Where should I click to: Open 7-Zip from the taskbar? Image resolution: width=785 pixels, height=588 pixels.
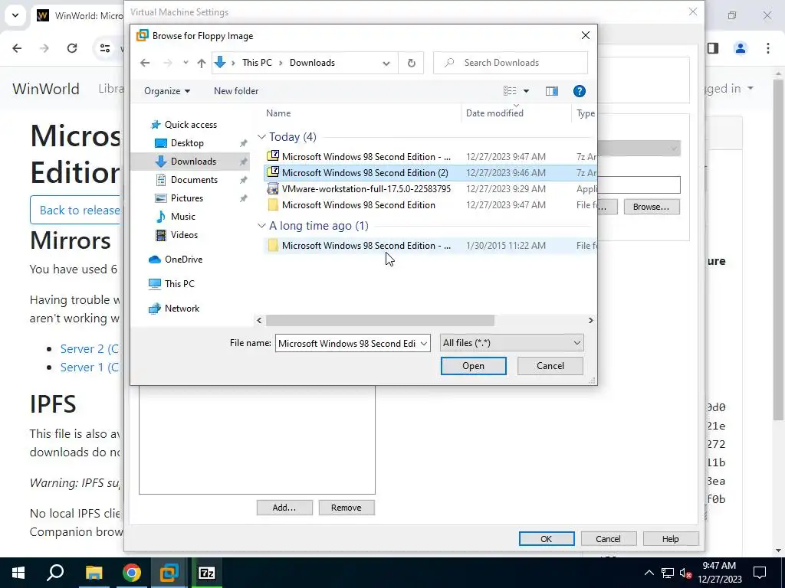pos(207,573)
